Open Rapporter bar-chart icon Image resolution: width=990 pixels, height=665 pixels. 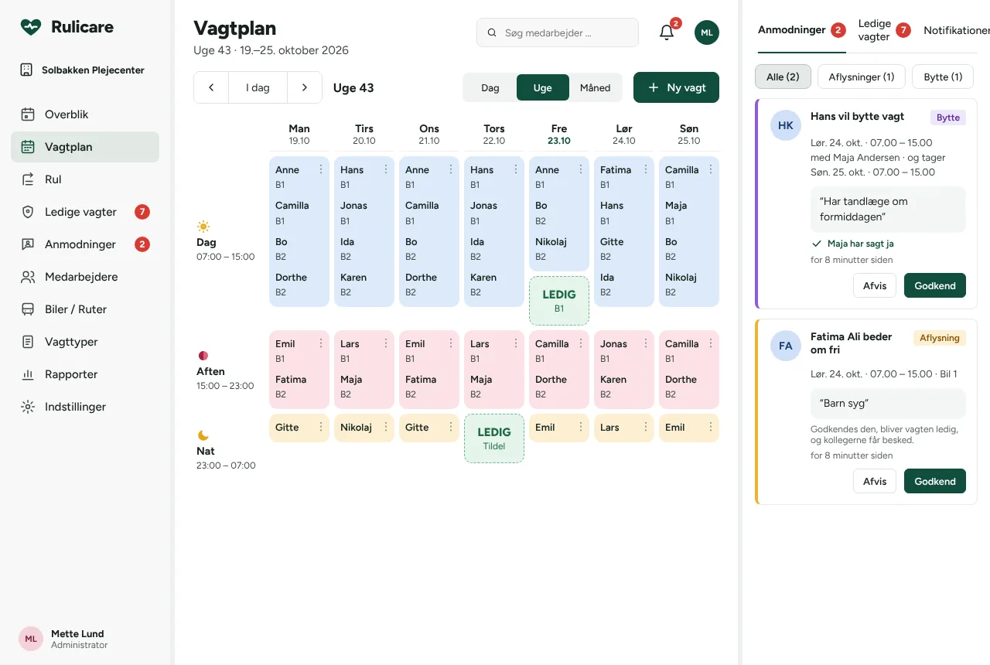pyautogui.click(x=28, y=374)
